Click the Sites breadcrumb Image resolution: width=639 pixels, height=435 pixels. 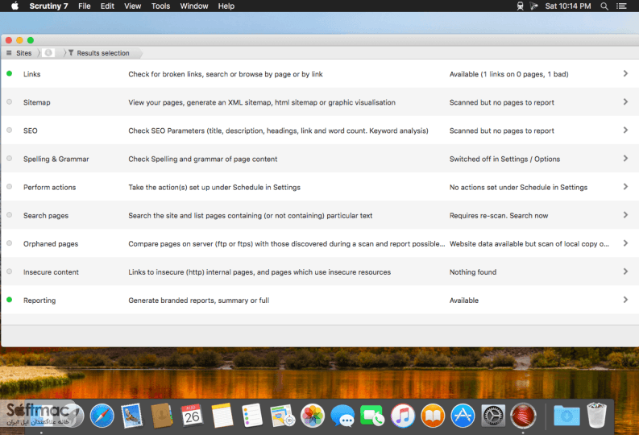pos(23,53)
